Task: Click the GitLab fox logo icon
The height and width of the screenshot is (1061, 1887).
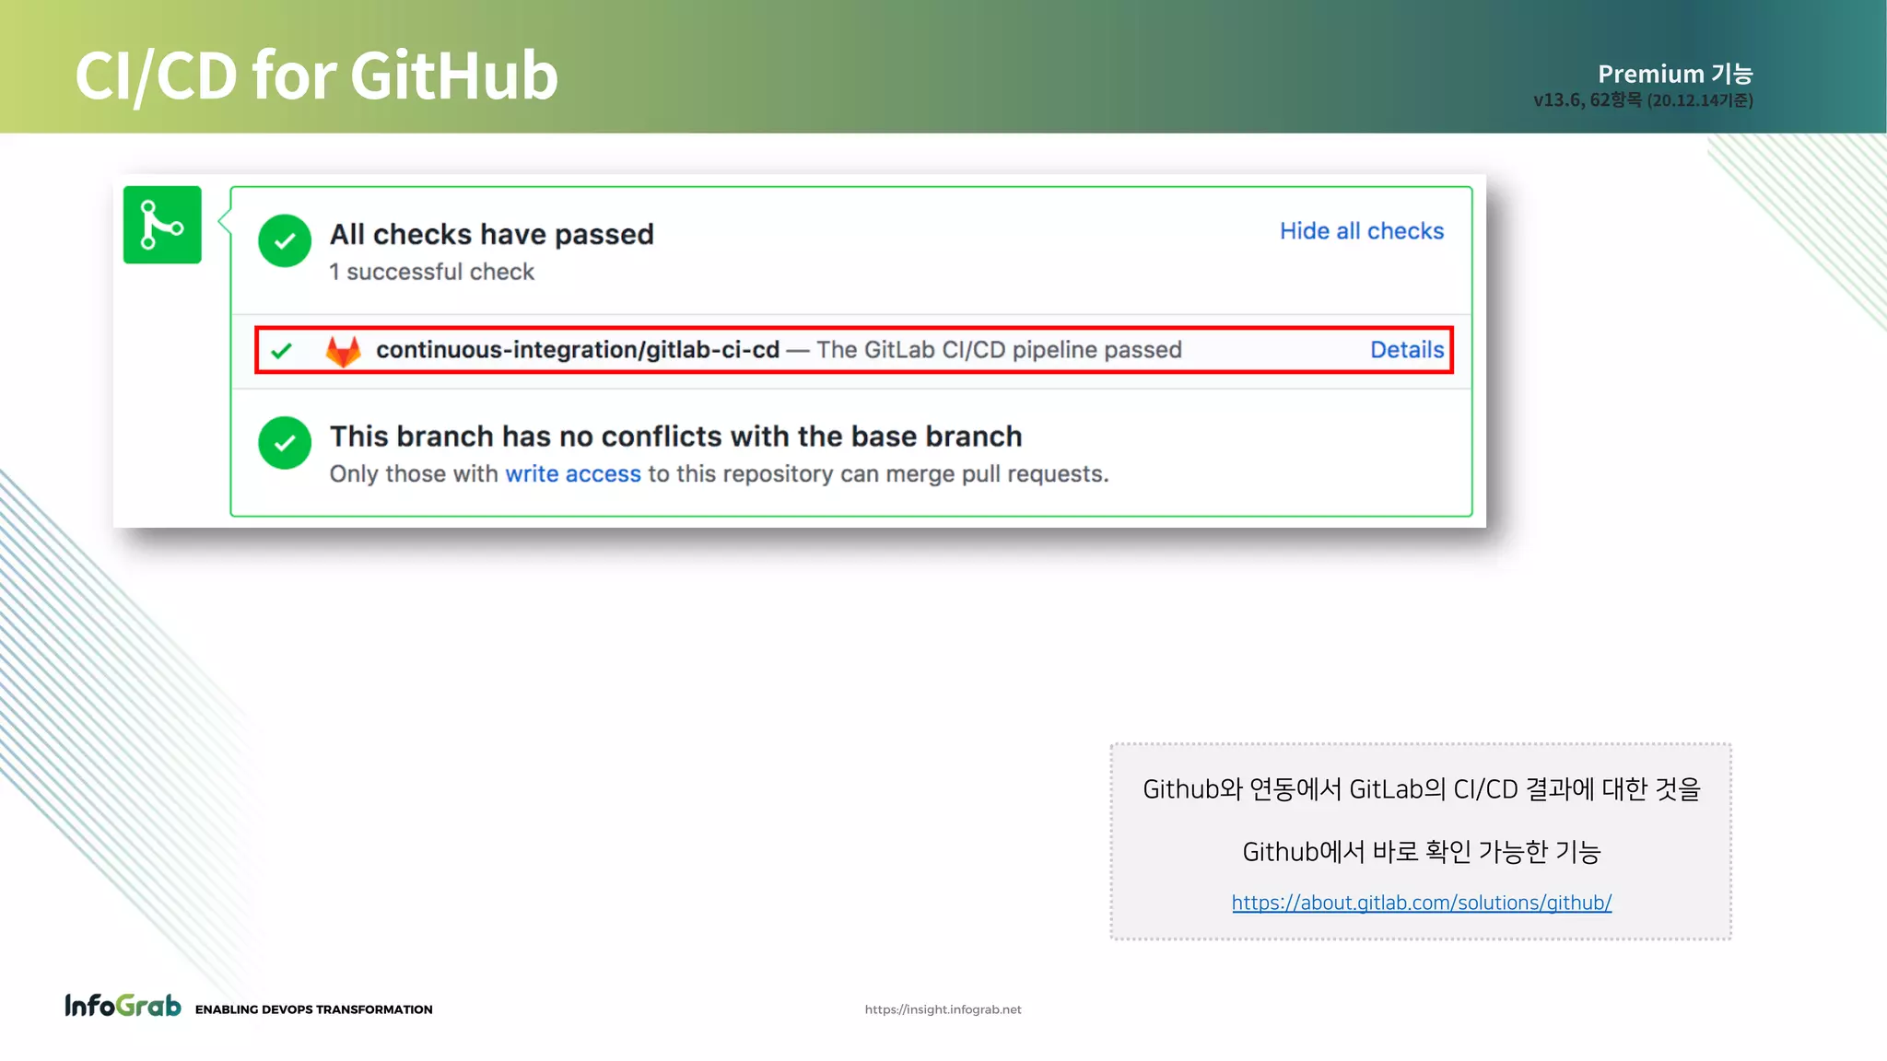Action: [343, 350]
